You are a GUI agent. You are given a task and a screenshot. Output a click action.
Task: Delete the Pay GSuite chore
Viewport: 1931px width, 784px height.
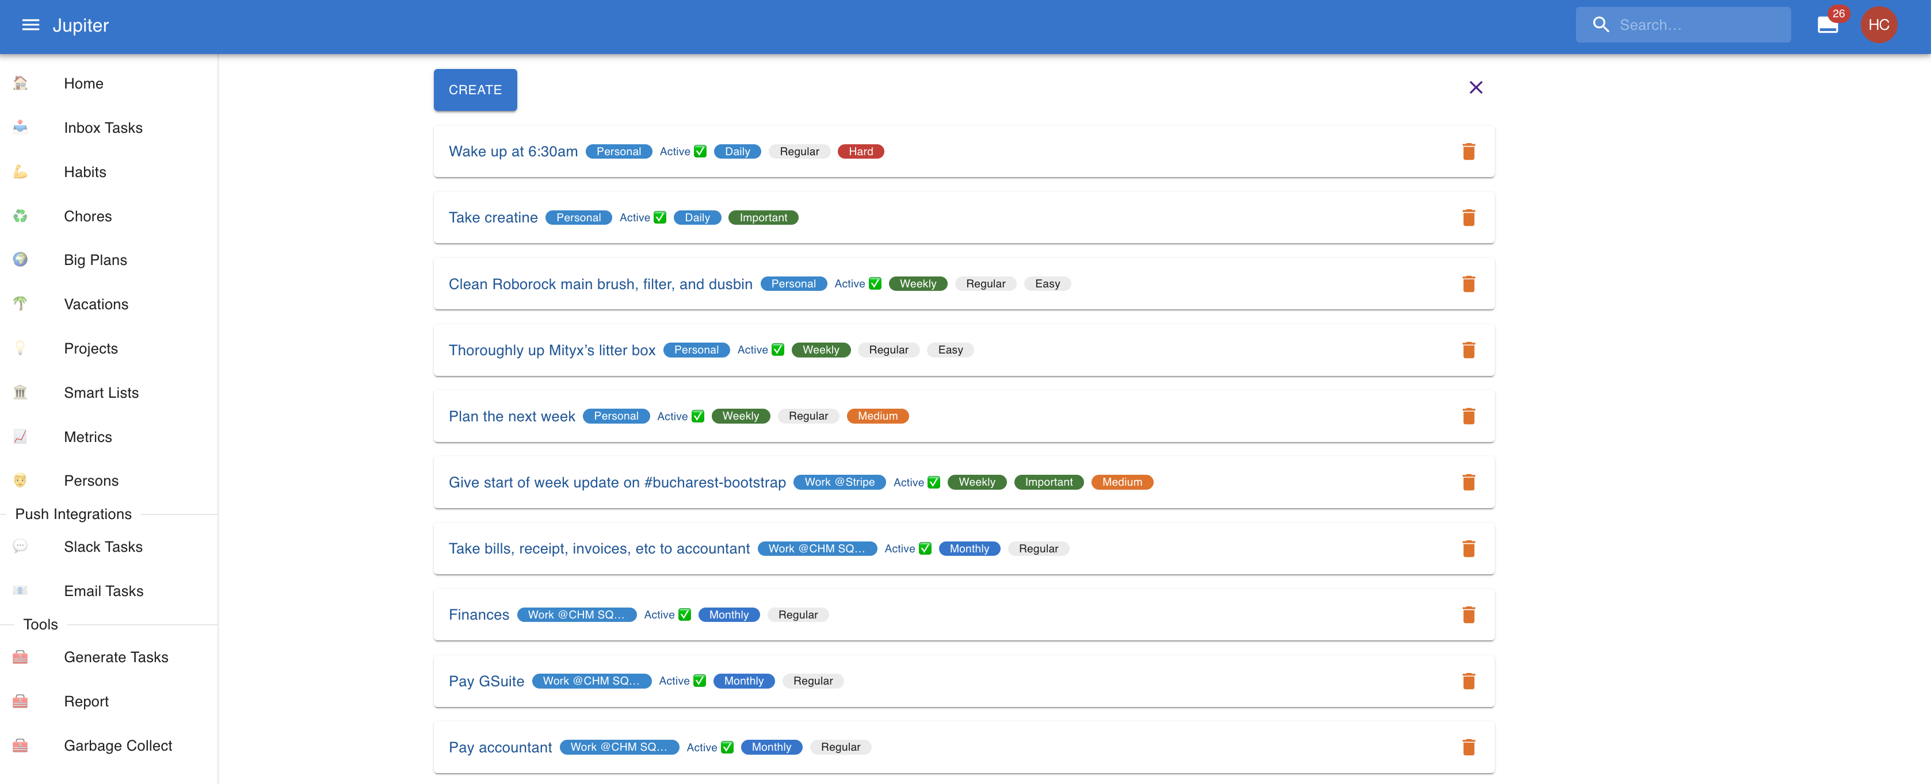point(1468,682)
